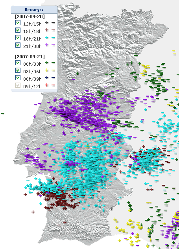This screenshot has height=249, width=179.
Task: Uncheck the 15h/18h time interval checkbox
Action: (x=18, y=30)
